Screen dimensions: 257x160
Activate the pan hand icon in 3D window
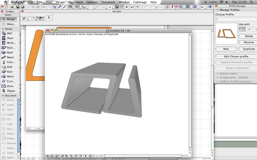[76, 156]
